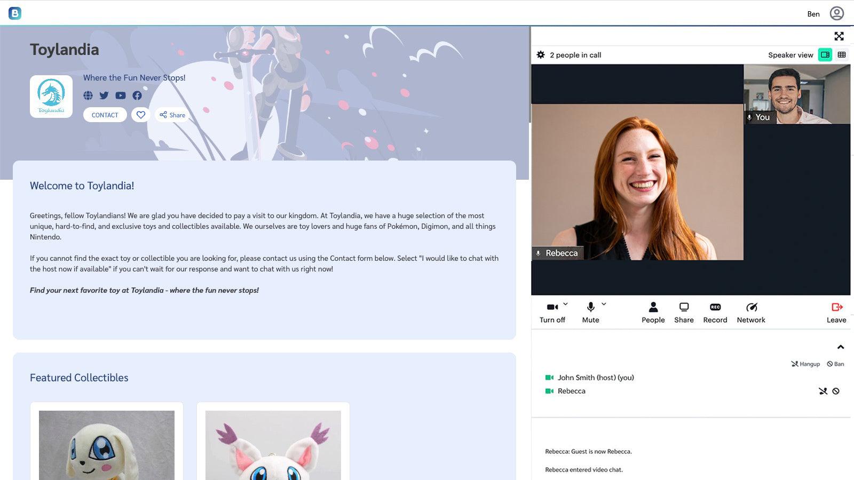Screen dimensions: 854x480
Task: Expand video chat to fullscreen
Action: 839,36
